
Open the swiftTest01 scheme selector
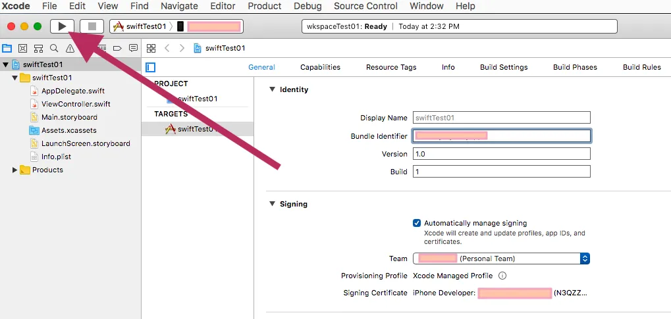(140, 26)
